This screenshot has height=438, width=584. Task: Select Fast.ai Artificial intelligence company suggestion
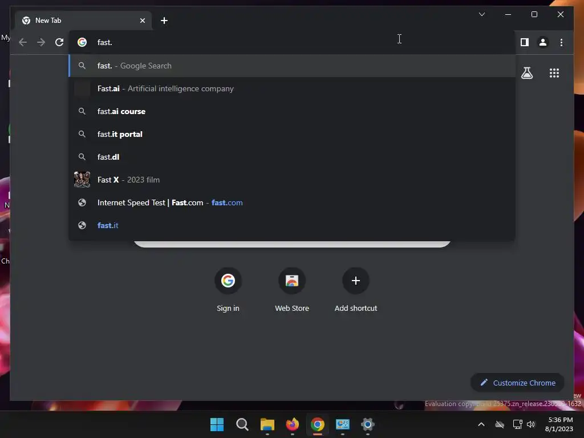[x=292, y=88]
